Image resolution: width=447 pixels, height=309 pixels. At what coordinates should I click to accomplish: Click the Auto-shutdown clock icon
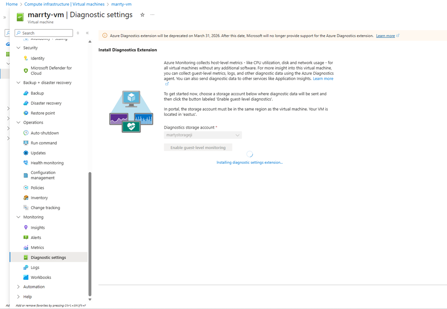coord(26,133)
